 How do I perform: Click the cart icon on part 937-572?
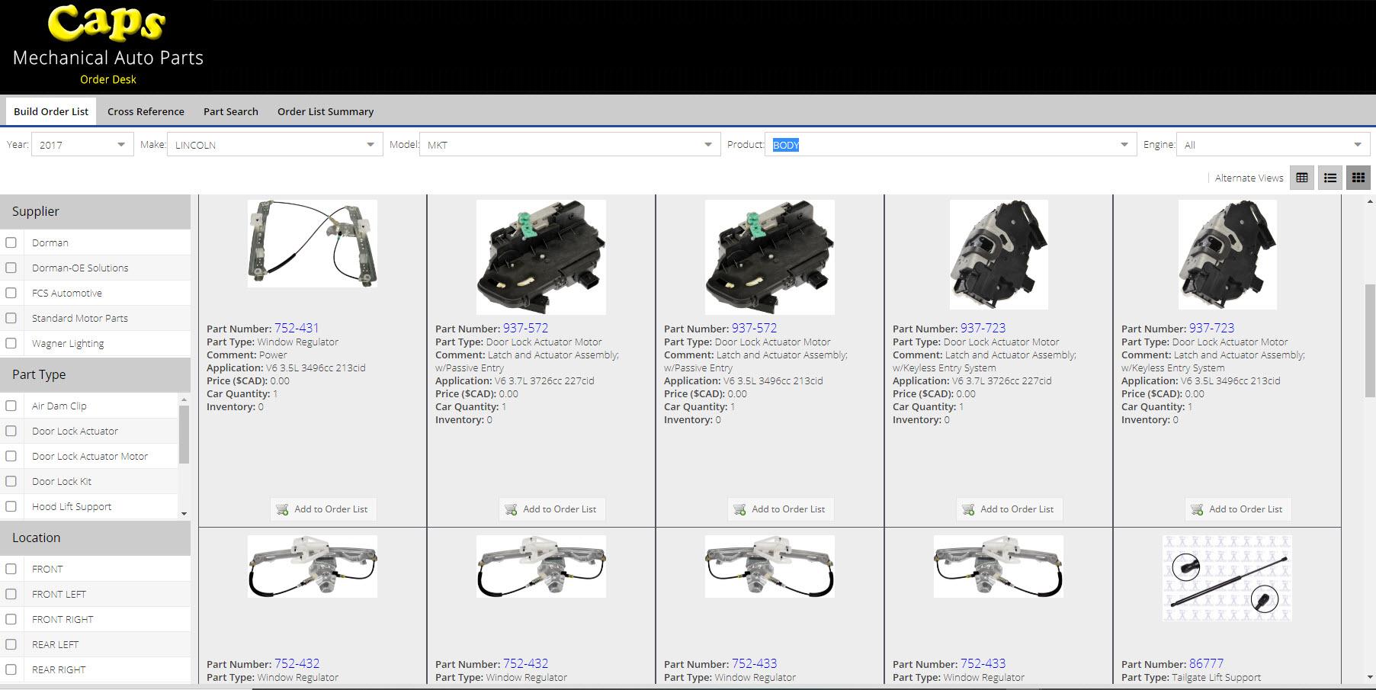pos(511,509)
